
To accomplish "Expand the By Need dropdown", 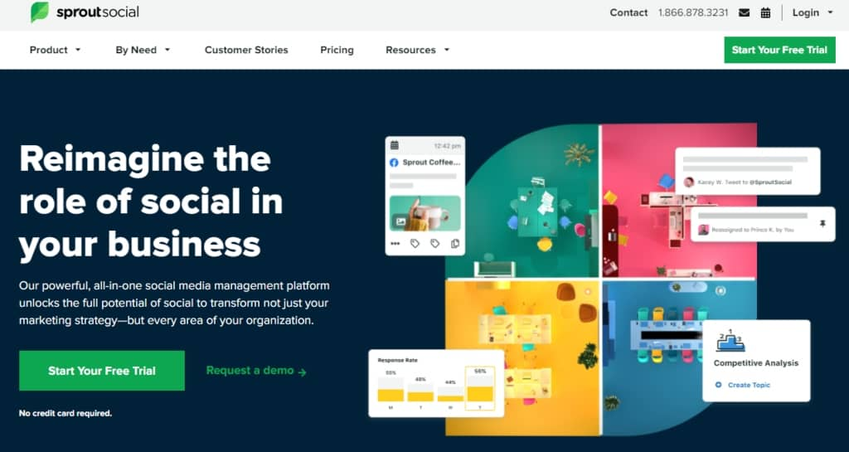I will (143, 50).
